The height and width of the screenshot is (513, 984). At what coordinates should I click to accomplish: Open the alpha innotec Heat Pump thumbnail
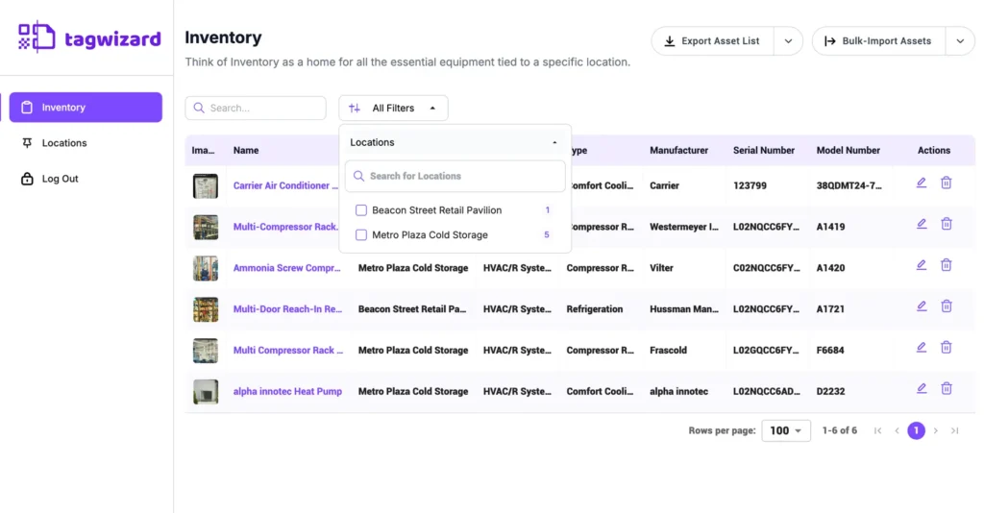point(206,391)
